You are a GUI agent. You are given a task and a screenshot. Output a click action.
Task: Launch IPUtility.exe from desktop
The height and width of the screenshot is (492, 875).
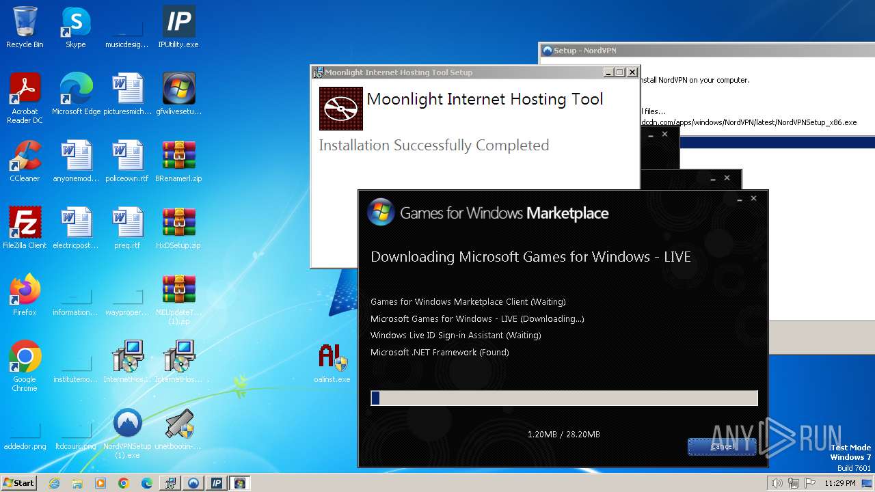coord(178,28)
